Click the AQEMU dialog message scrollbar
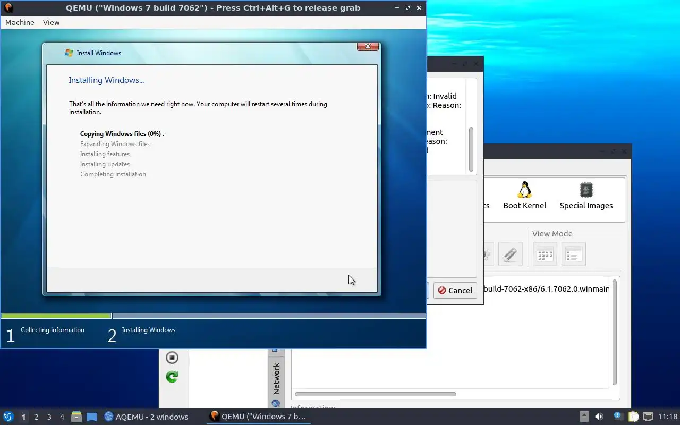The width and height of the screenshot is (680, 425). (471, 149)
